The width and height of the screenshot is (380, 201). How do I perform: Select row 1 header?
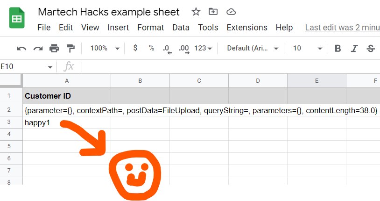pyautogui.click(x=11, y=96)
